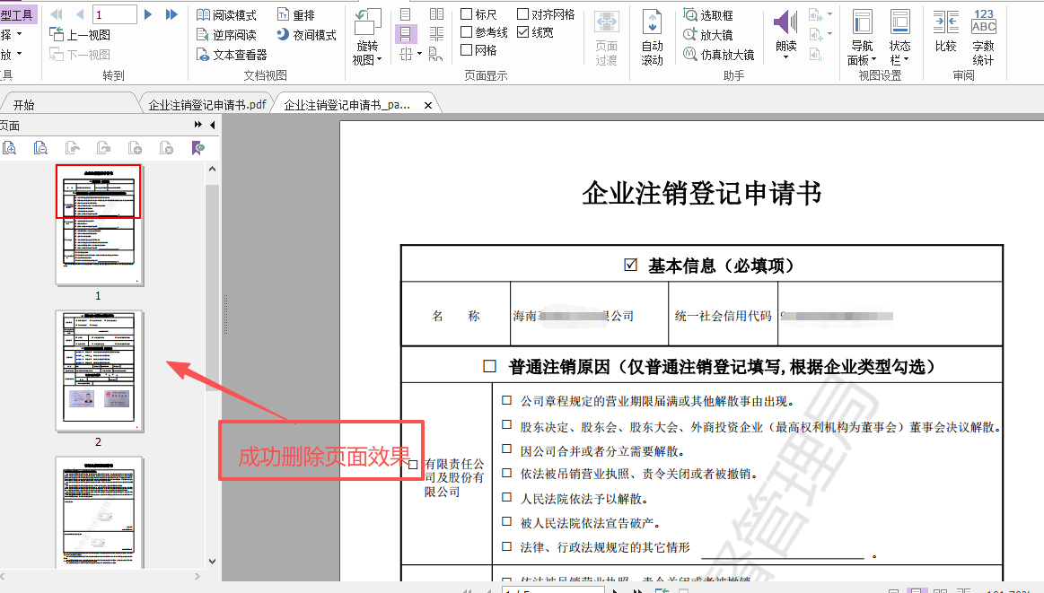Viewport: 1044px width, 593px height.
Task: Open split view dropdown arrow
Action: 419,54
